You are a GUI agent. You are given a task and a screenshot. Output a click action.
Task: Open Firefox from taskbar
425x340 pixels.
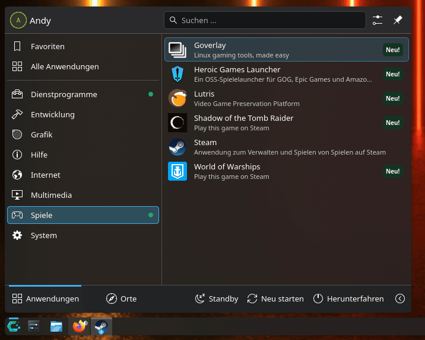click(x=80, y=326)
